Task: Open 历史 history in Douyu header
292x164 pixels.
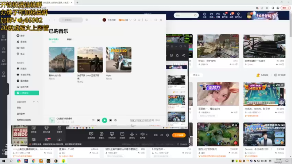Action: (x=205, y=15)
